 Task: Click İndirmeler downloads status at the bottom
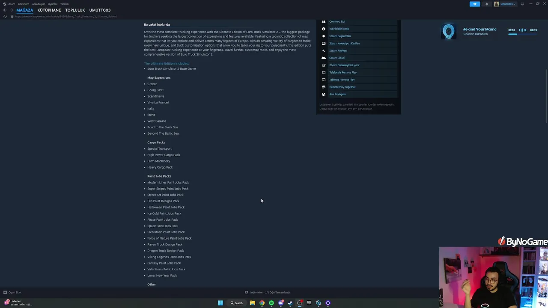pyautogui.click(x=267, y=293)
